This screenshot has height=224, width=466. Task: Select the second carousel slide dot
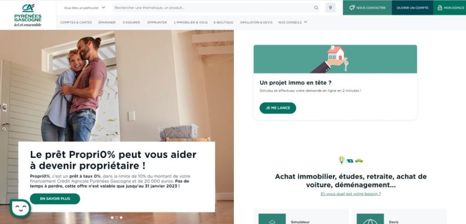(x=116, y=218)
